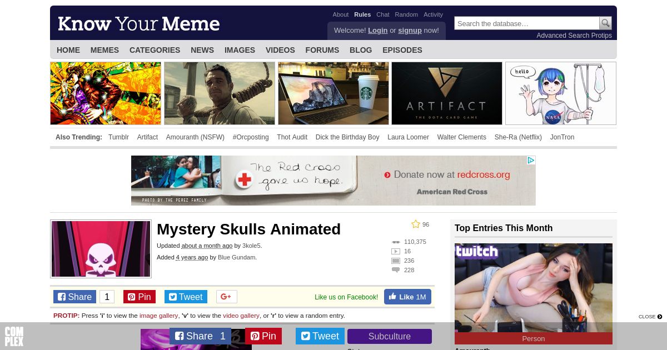Open the image gallery link in protip
The height and width of the screenshot is (350, 667).
(159, 316)
